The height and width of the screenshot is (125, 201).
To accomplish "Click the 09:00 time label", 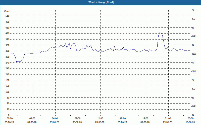I will pos(78,118).
